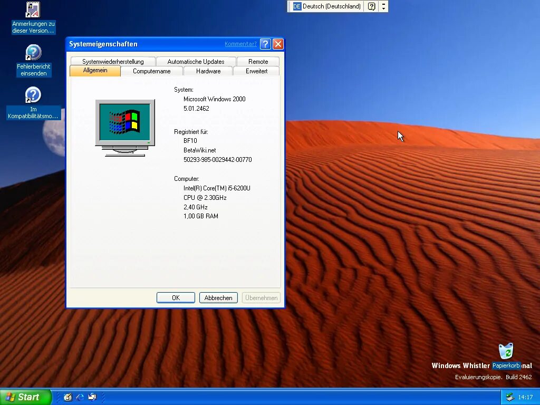Click the Abbrechen button

coord(218,297)
